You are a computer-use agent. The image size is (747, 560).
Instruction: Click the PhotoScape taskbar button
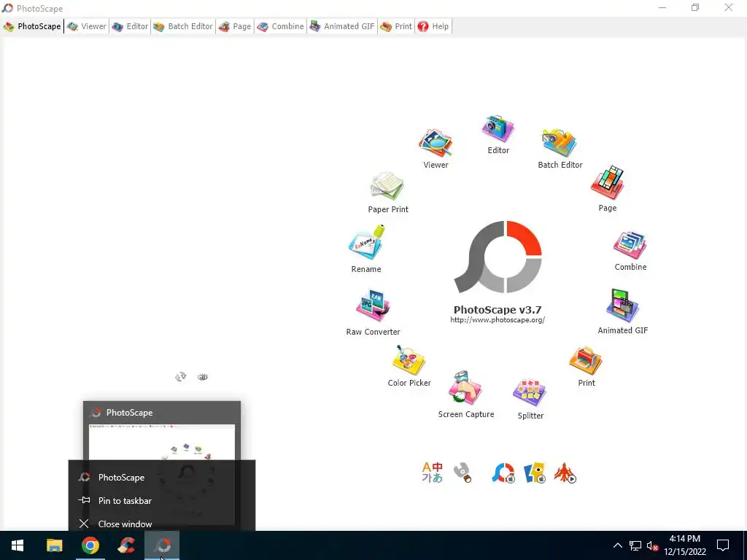pyautogui.click(x=162, y=545)
